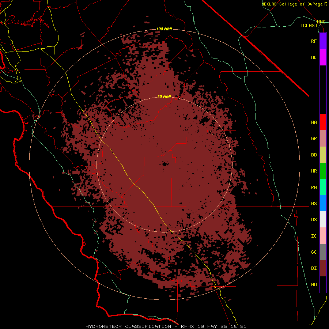
Task: Click the HYDROMETEOR CLASSIFICATION title text
Action: (128, 326)
